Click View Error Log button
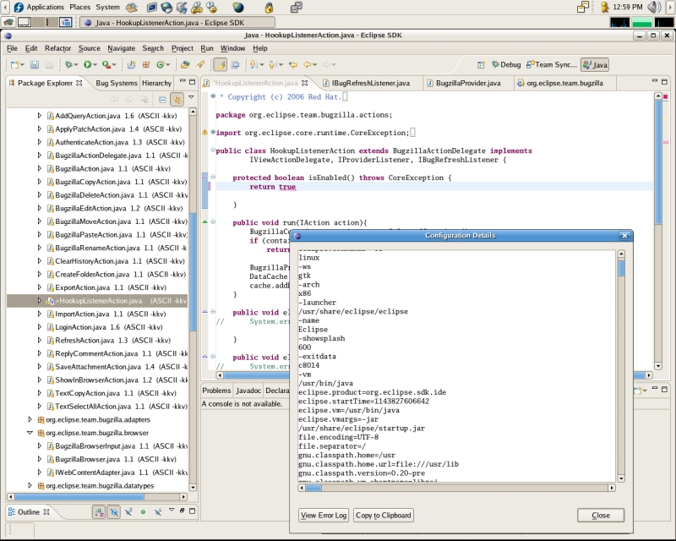The width and height of the screenshot is (676, 541). tap(324, 516)
